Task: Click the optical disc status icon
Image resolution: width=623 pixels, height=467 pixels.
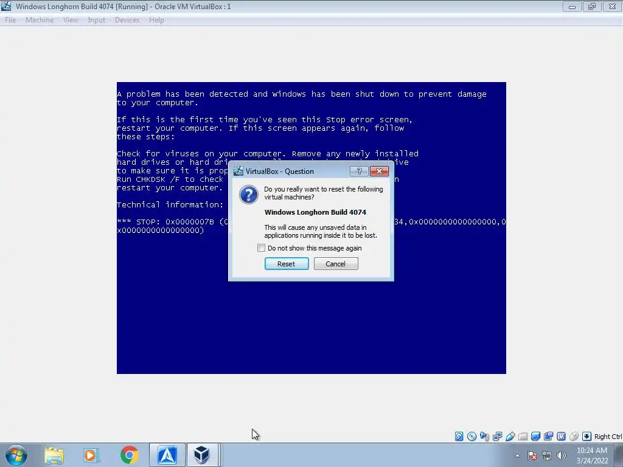Action: click(472, 437)
